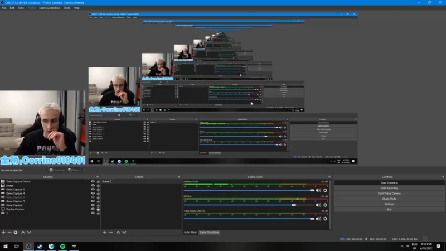Add a new scene with plus icon
446x251 pixels.
[105, 232]
